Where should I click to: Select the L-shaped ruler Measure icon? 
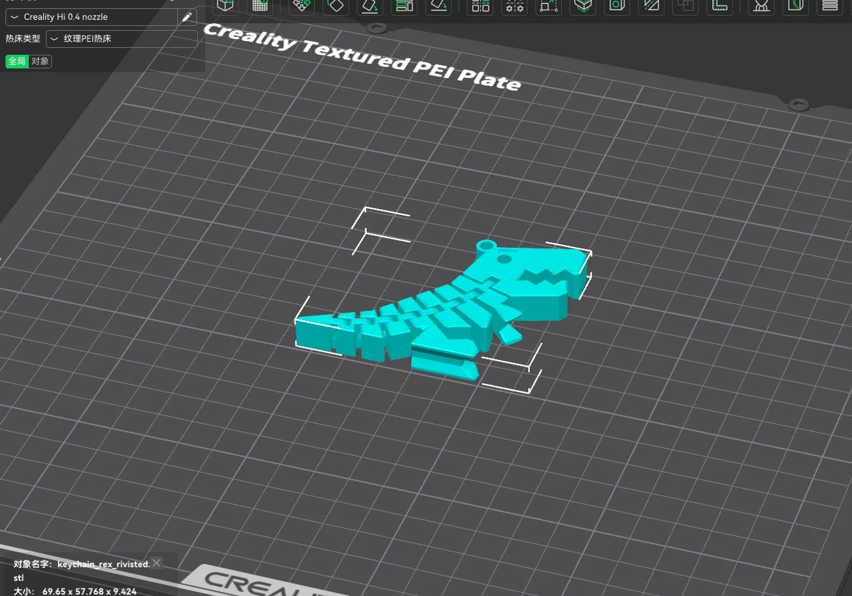(720, 5)
